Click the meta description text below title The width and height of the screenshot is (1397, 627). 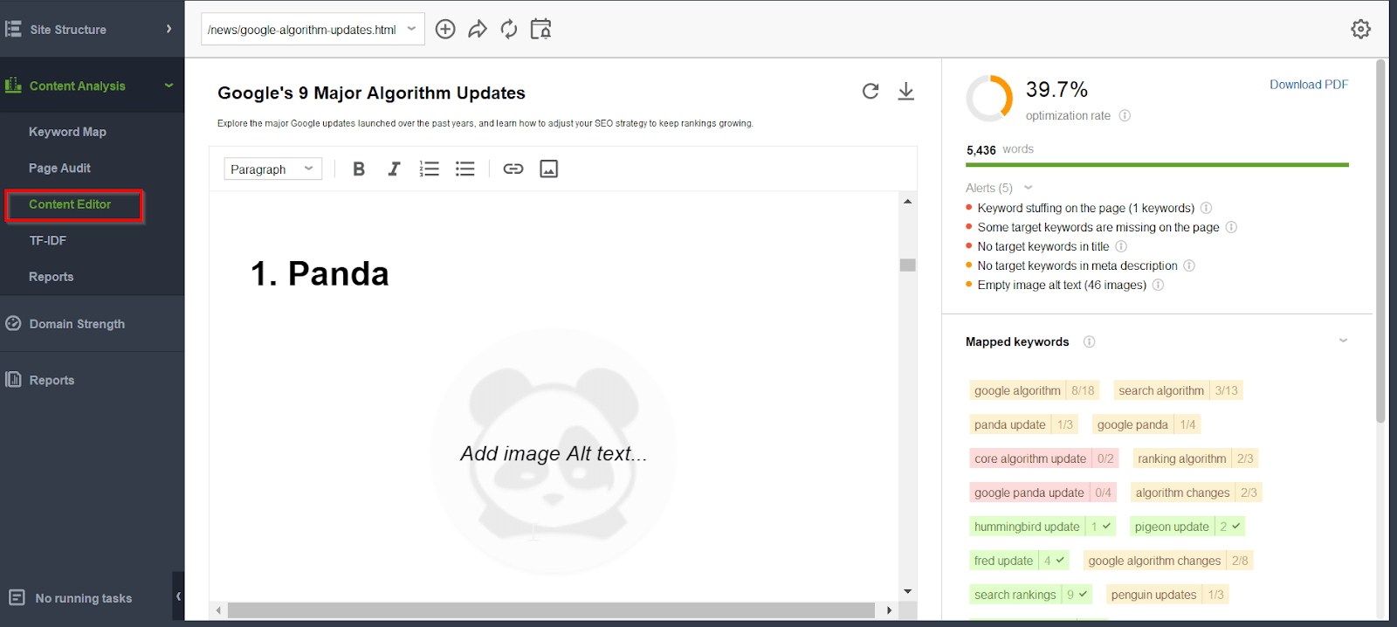(x=485, y=123)
